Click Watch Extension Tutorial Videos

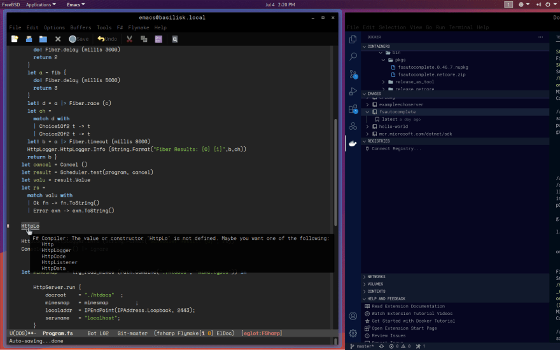pyautogui.click(x=412, y=314)
